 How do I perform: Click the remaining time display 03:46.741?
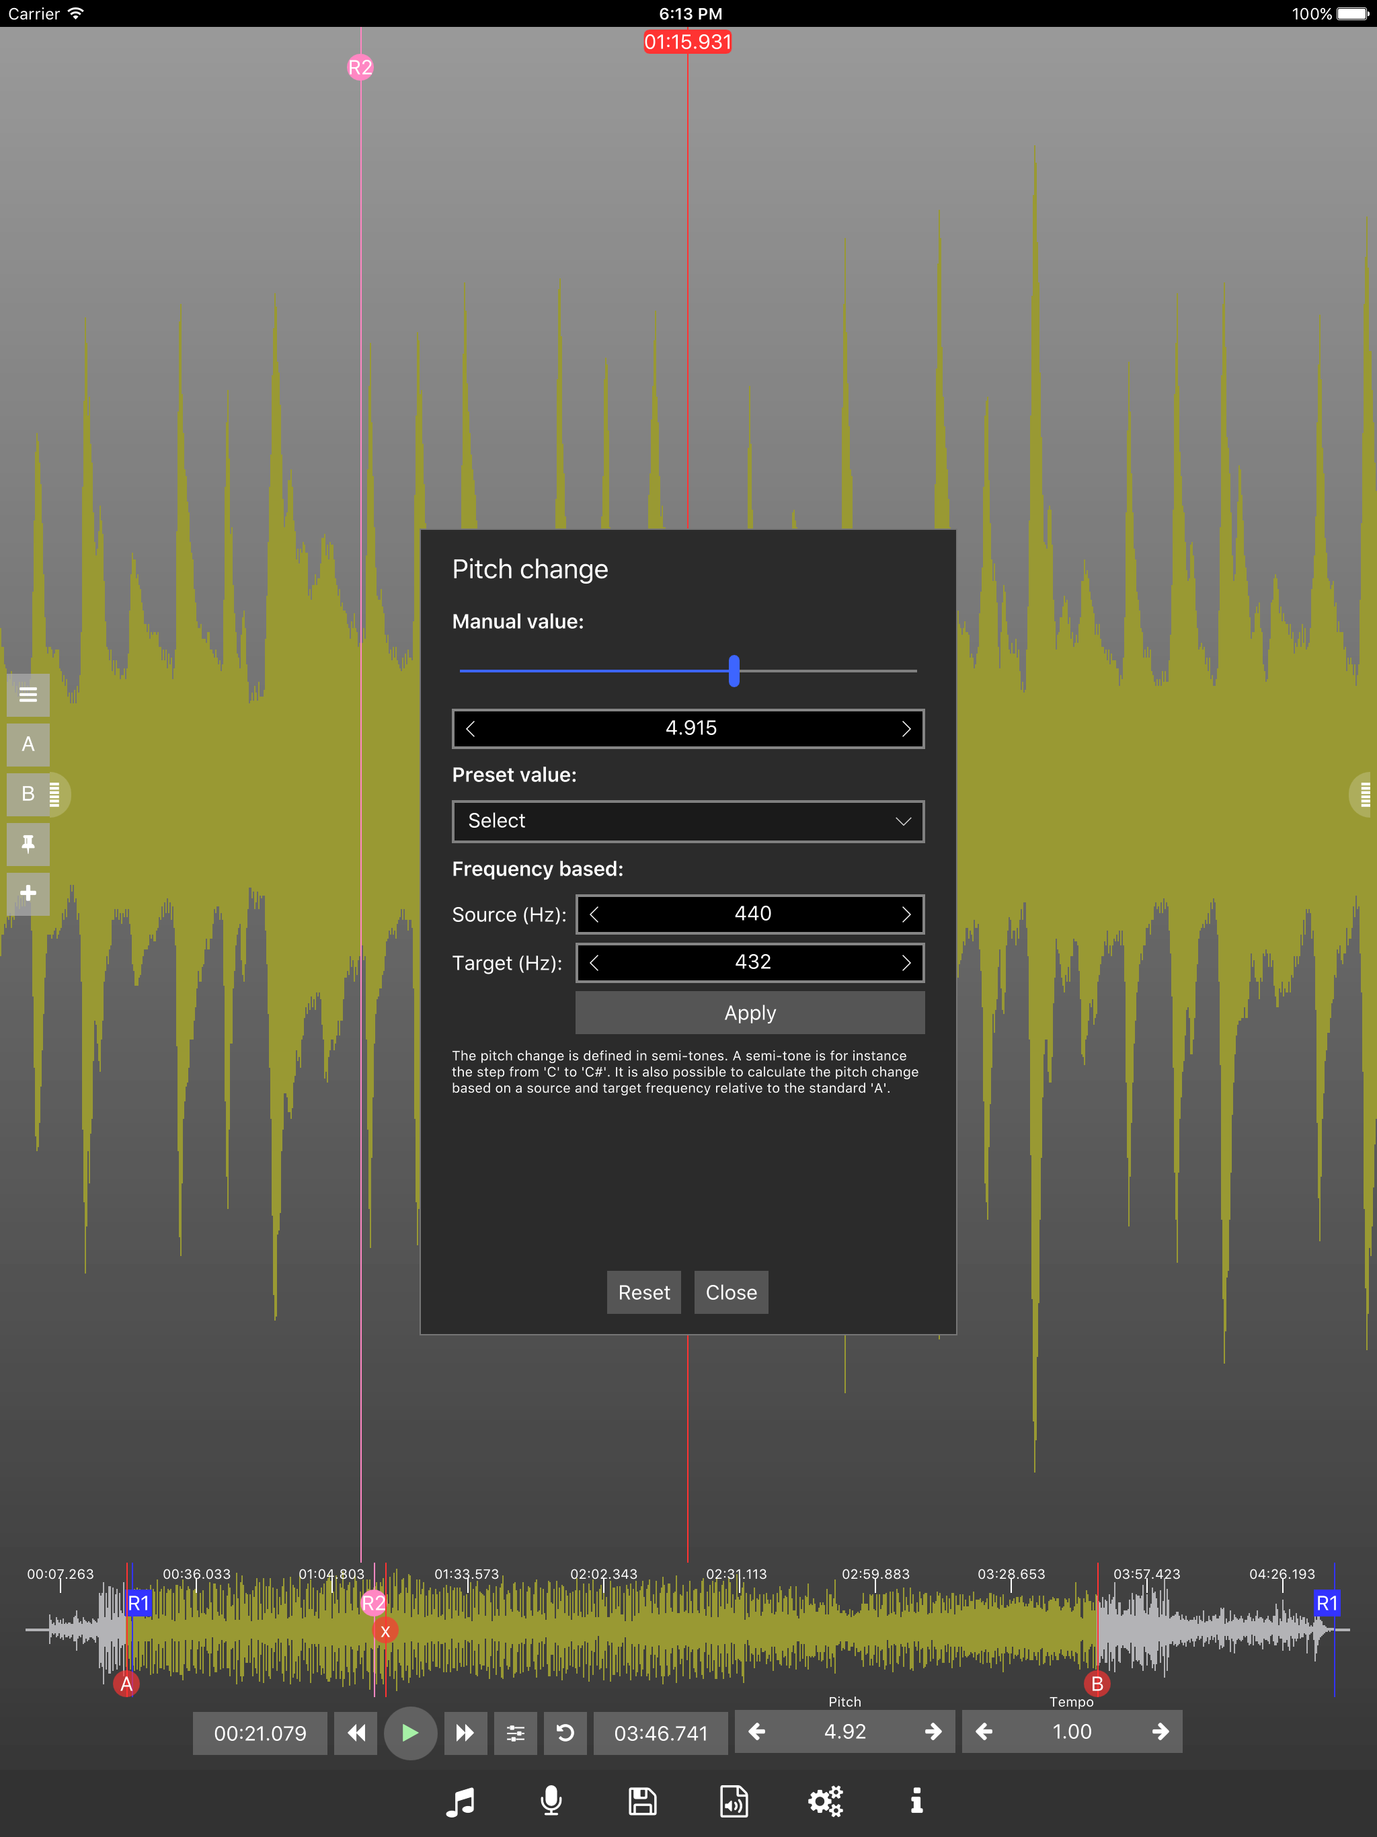[661, 1733]
